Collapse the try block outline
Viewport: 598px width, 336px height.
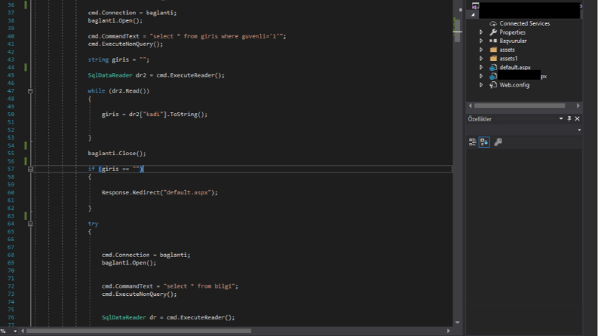point(30,224)
